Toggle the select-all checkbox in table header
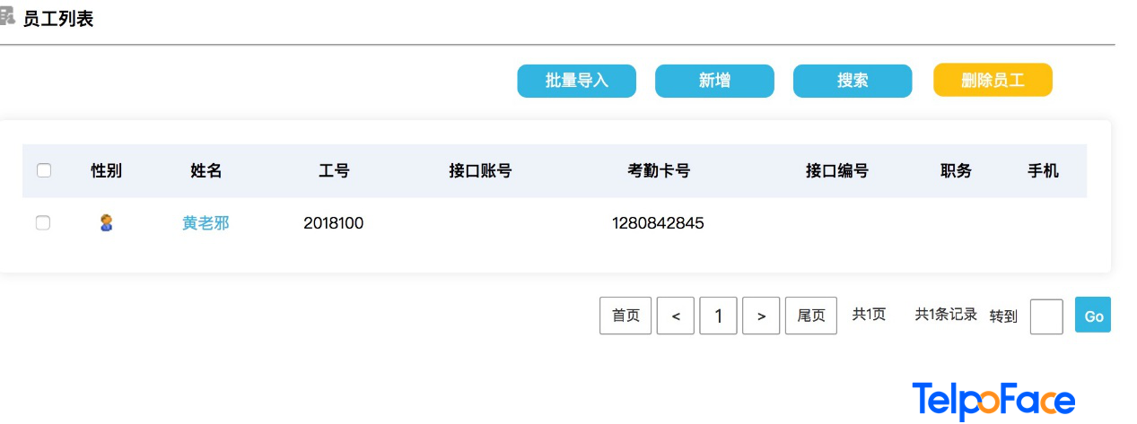This screenshot has height=424, width=1137. 43,170
